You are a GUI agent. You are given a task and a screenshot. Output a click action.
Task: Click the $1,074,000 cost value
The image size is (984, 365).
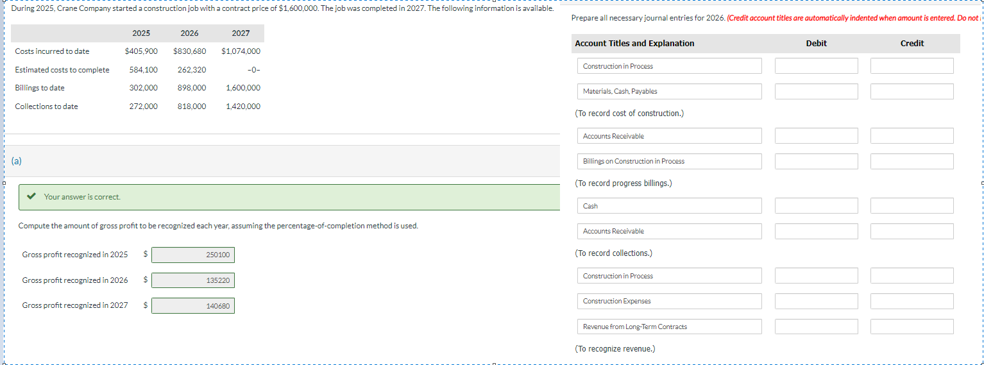point(241,51)
